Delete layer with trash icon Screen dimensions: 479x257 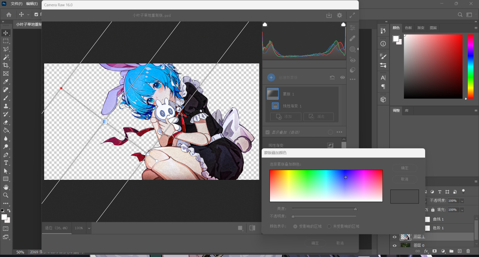click(468, 251)
